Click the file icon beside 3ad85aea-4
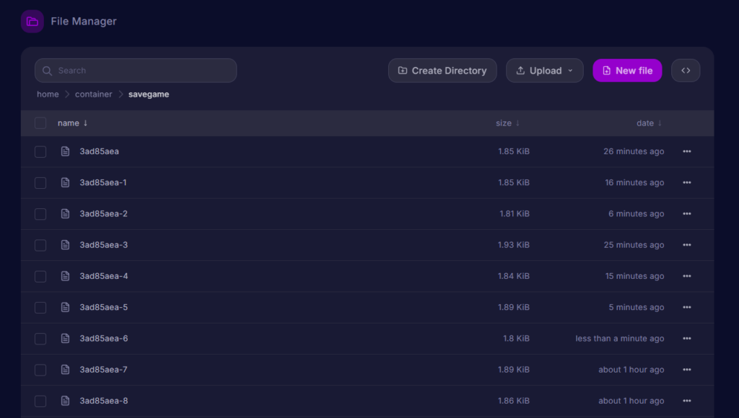Image resolution: width=739 pixels, height=418 pixels. click(x=65, y=276)
